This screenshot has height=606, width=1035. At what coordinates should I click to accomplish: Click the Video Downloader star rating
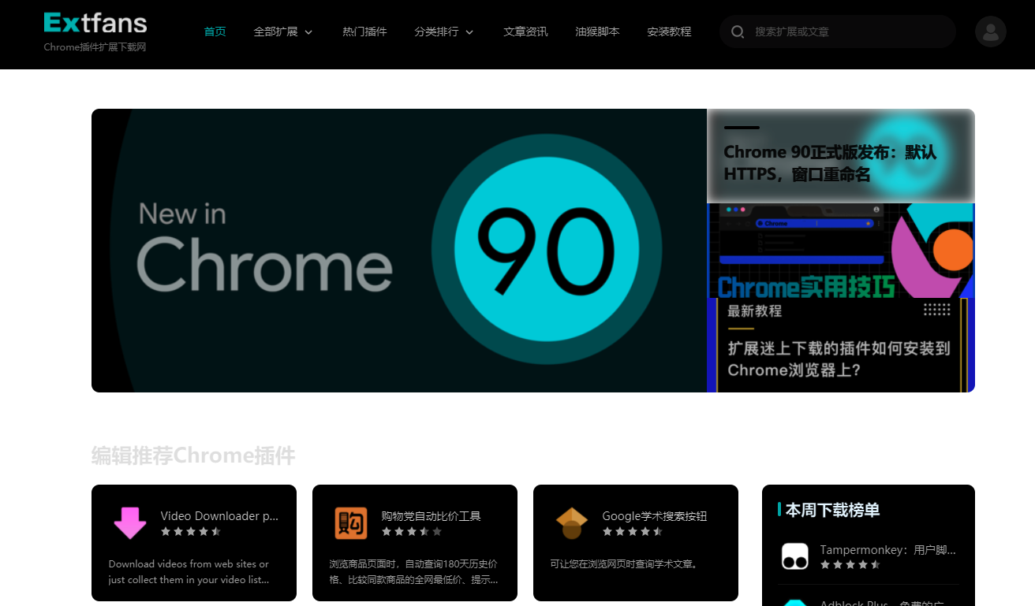pos(191,532)
